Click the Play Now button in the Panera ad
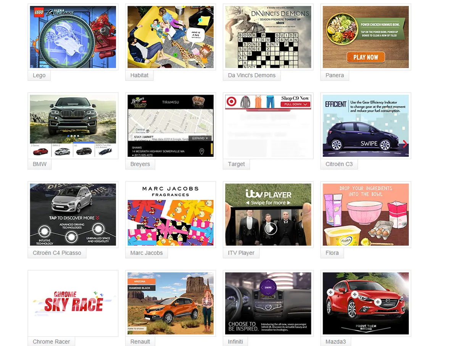 pos(366,57)
